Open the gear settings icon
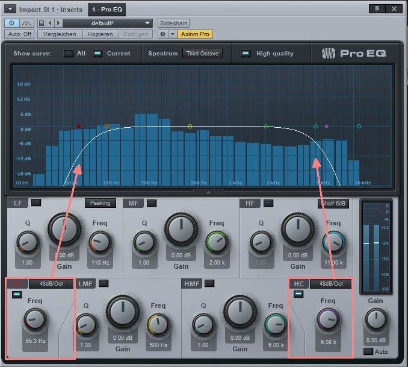Image resolution: width=408 pixels, height=367 pixels. [x=163, y=34]
